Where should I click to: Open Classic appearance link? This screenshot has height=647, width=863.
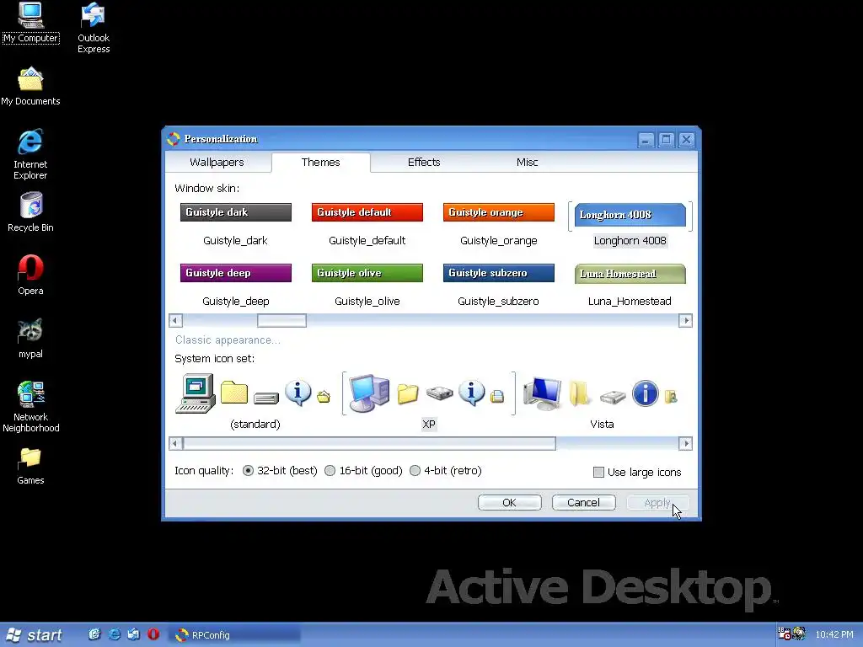(228, 340)
